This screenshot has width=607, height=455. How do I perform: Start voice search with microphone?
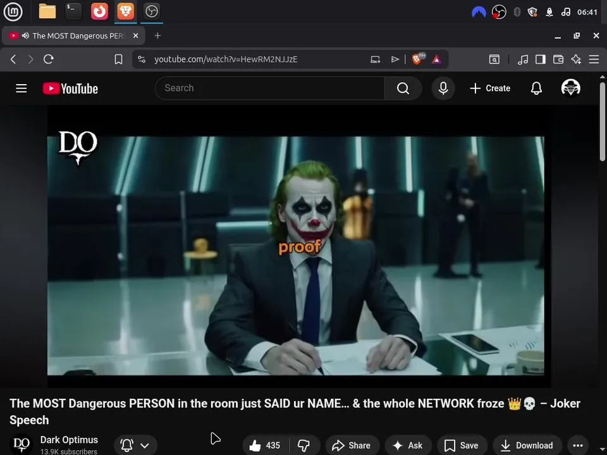[443, 88]
